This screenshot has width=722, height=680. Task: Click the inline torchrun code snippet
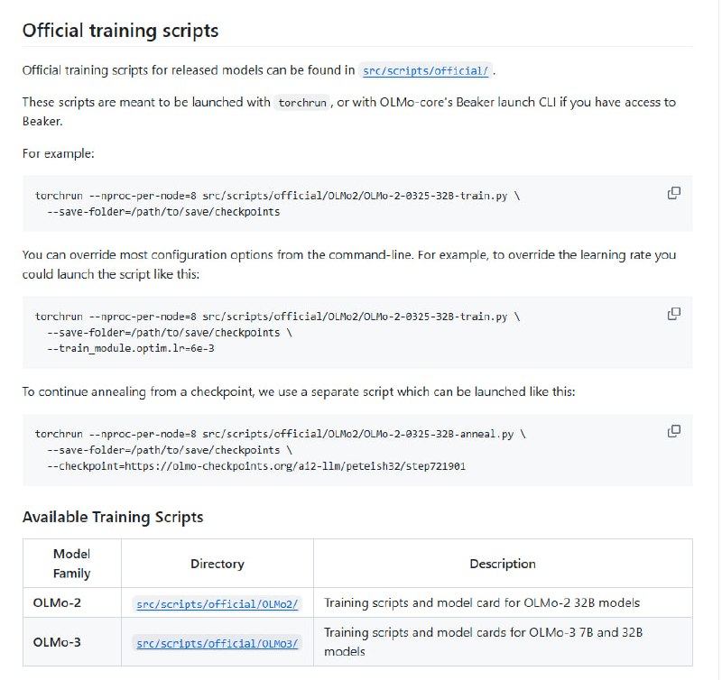pos(302,103)
